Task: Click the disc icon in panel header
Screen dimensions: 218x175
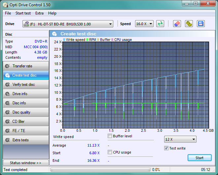Action: [54, 34]
